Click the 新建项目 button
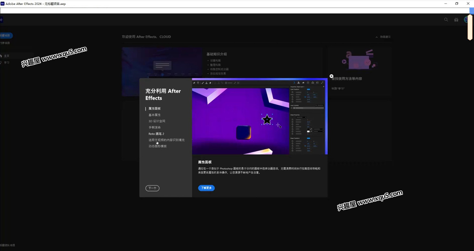 (6, 35)
